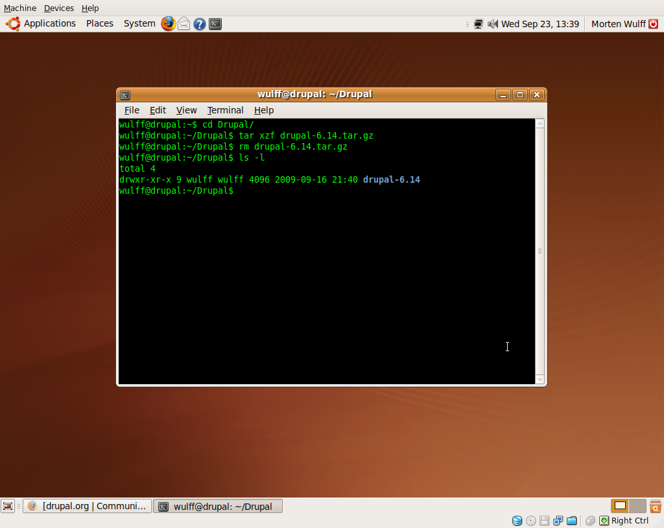Switch to the first workspace
This screenshot has width=664, height=528.
(620, 505)
